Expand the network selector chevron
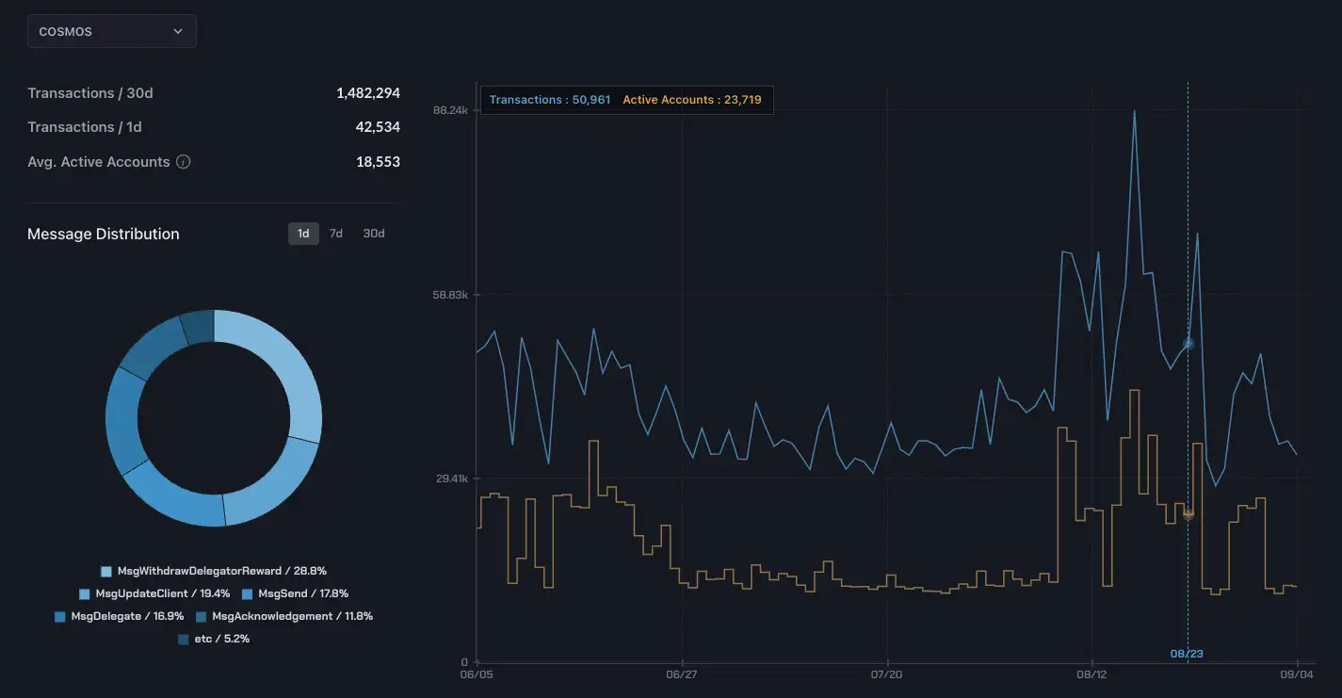Image resolution: width=1342 pixels, height=698 pixels. tap(178, 31)
